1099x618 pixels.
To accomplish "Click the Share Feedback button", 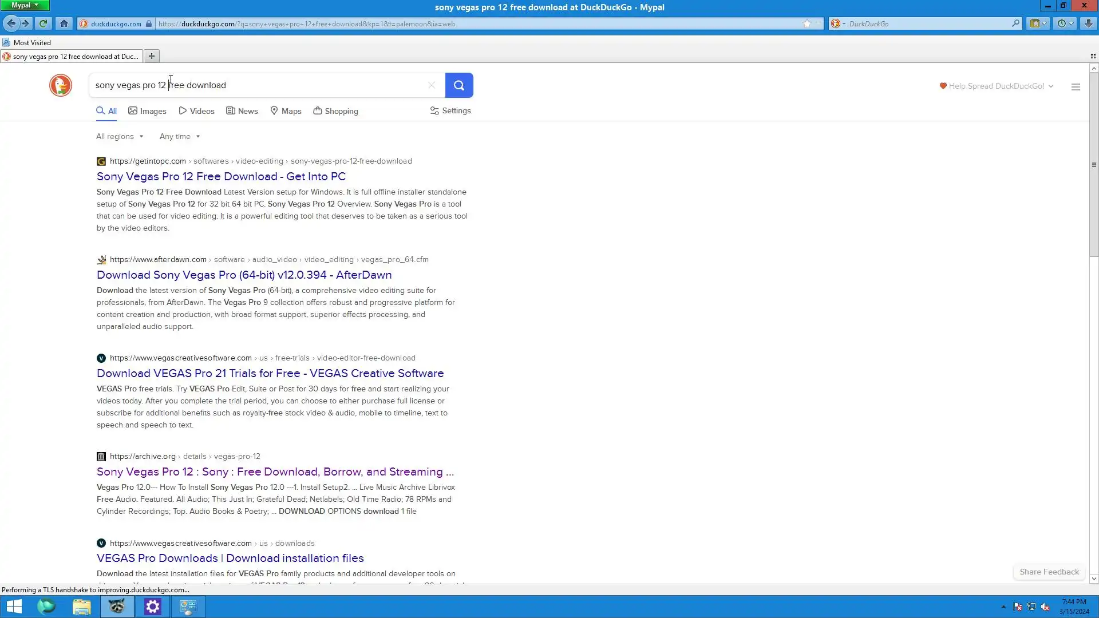I will click(x=1049, y=572).
